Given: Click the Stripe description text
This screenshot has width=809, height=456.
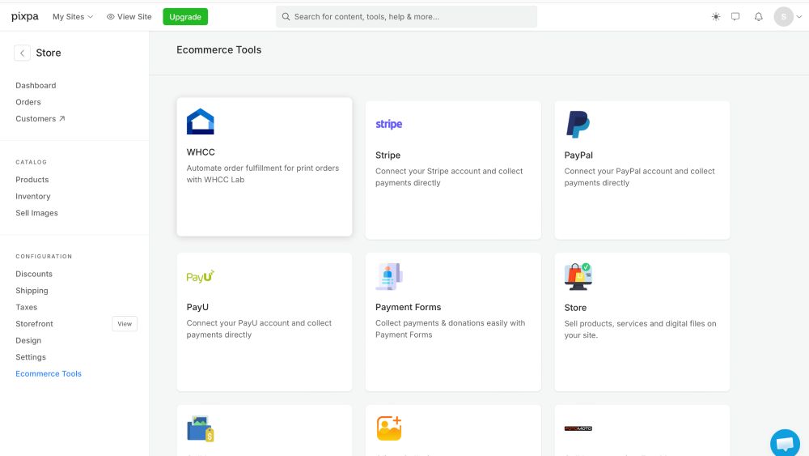Looking at the screenshot, I should click(449, 177).
